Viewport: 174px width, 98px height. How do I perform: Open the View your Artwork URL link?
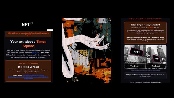click(x=28, y=77)
